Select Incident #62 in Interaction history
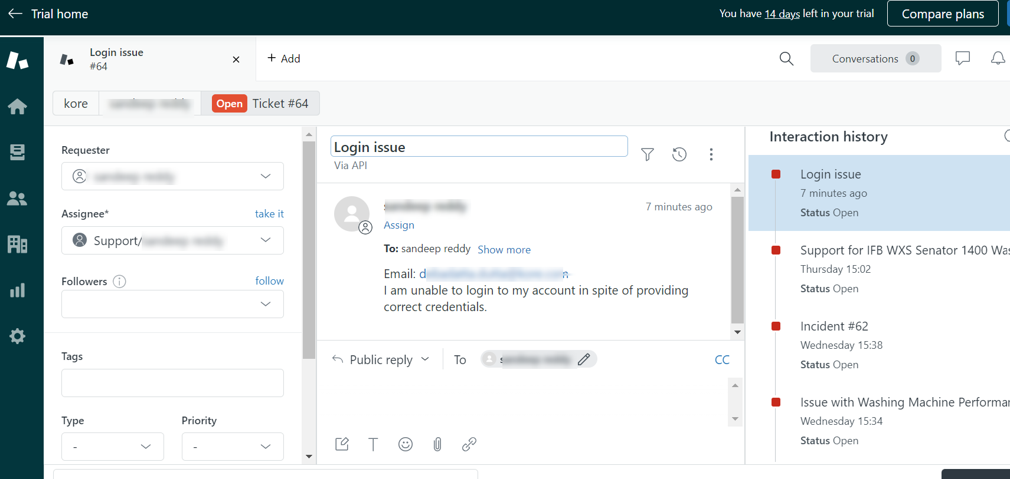Viewport: 1010px width, 479px height. 834,326
